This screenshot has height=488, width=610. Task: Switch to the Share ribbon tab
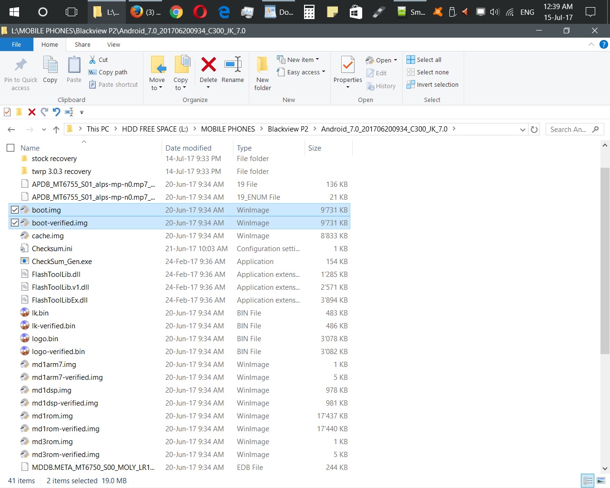pos(82,44)
